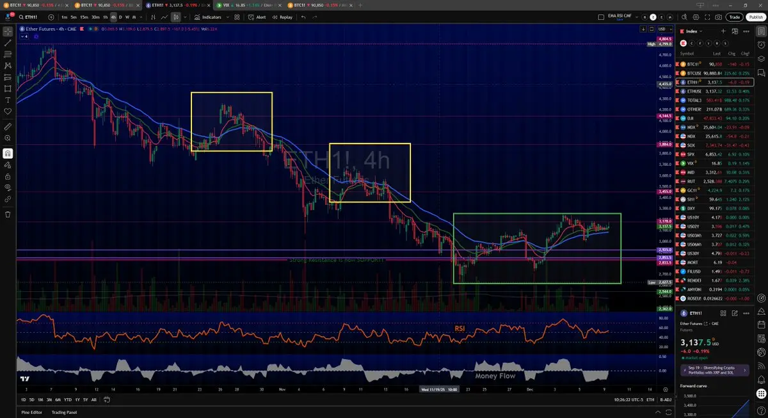Viewport: 768px width, 418px height.
Task: Open the ETH1! symbol search field
Action: 30,17
